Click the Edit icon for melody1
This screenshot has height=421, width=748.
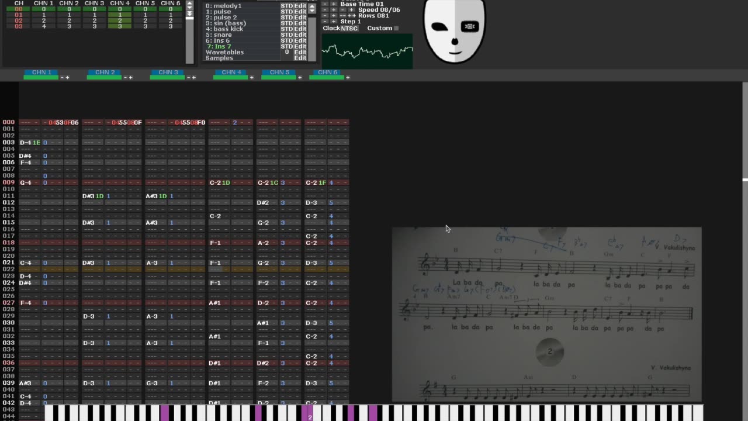point(300,6)
